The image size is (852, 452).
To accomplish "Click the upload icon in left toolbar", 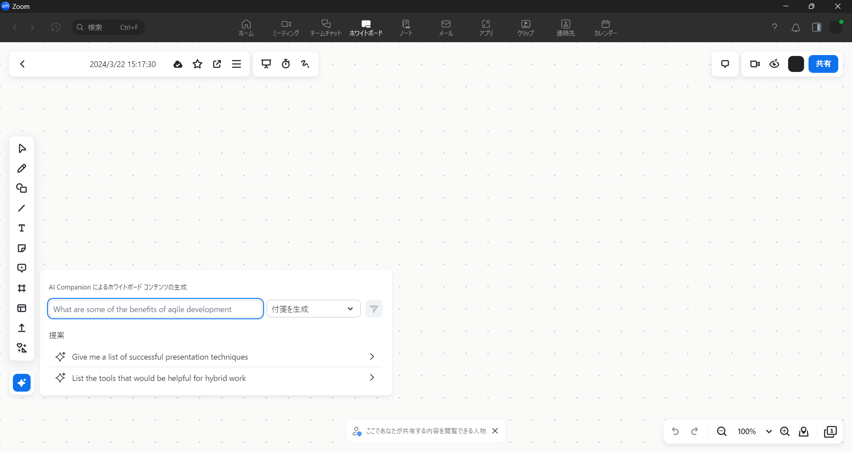I will (x=22, y=328).
